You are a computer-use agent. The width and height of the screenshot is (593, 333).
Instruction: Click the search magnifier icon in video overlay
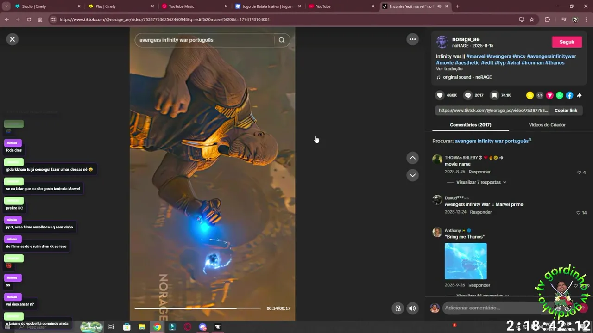[x=282, y=40]
